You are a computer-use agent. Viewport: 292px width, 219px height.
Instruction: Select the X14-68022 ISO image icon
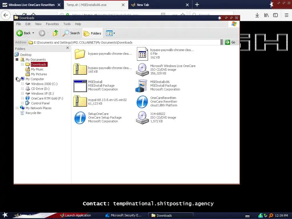click(142, 117)
